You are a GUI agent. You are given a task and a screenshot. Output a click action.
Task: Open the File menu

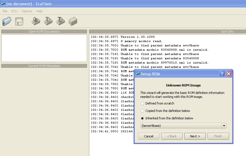(x=5, y=11)
